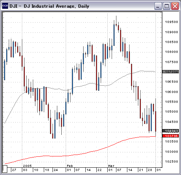This screenshot has height=175, width=181.
Task: Select the 28 date marker on time axis
Action: click(150, 170)
